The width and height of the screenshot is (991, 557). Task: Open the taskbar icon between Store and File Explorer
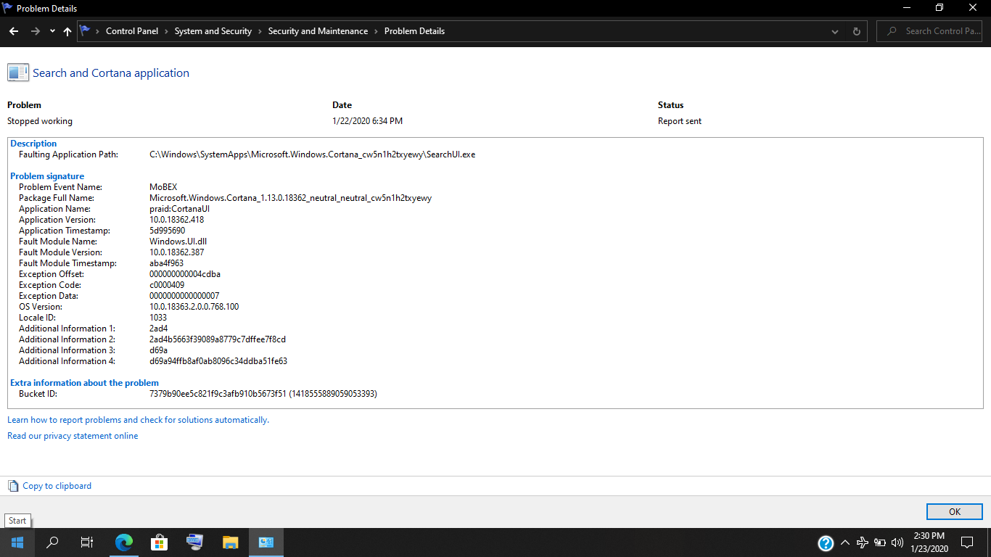click(194, 542)
